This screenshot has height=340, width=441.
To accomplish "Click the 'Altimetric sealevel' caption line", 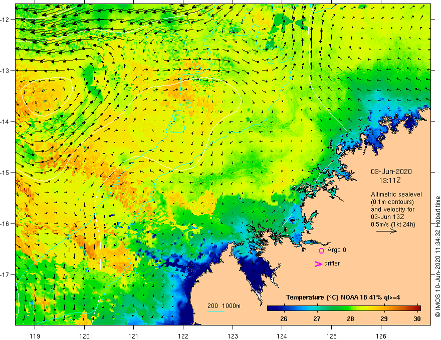I will [x=396, y=194].
